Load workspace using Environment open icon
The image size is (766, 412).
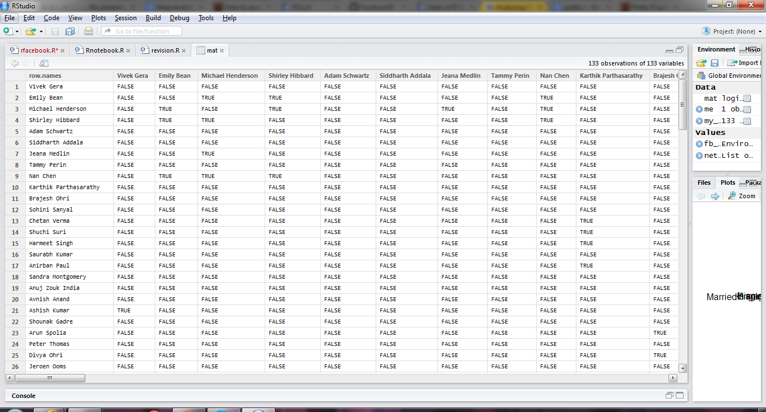[701, 63]
